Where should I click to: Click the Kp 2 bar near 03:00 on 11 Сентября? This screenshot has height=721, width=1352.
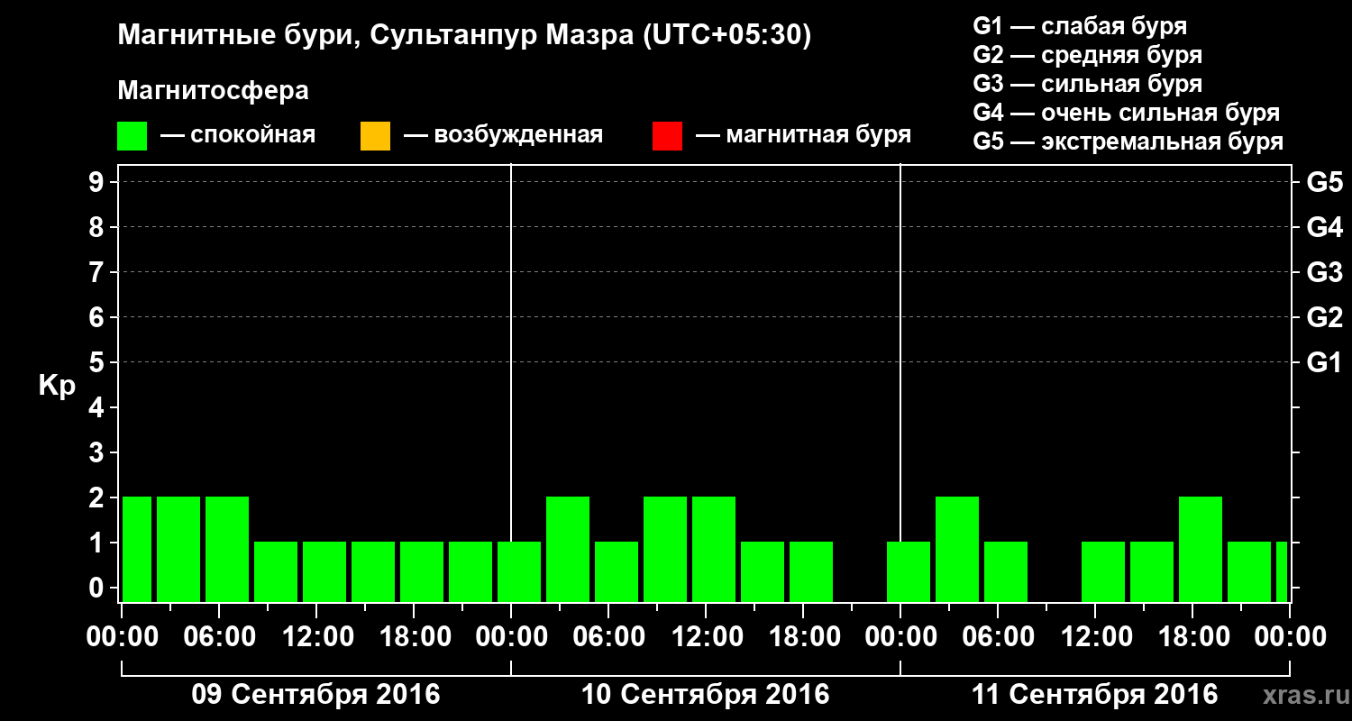[x=957, y=549]
